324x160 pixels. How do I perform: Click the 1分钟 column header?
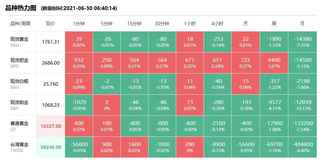coord(79,23)
